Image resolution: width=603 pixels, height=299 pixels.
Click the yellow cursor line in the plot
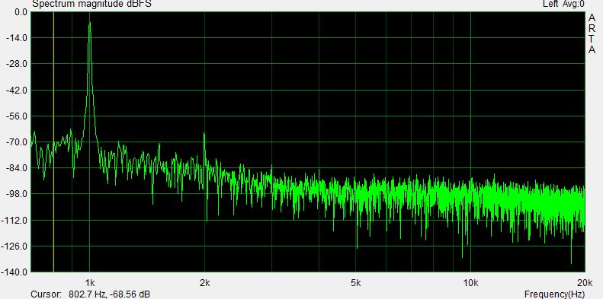(x=53, y=142)
